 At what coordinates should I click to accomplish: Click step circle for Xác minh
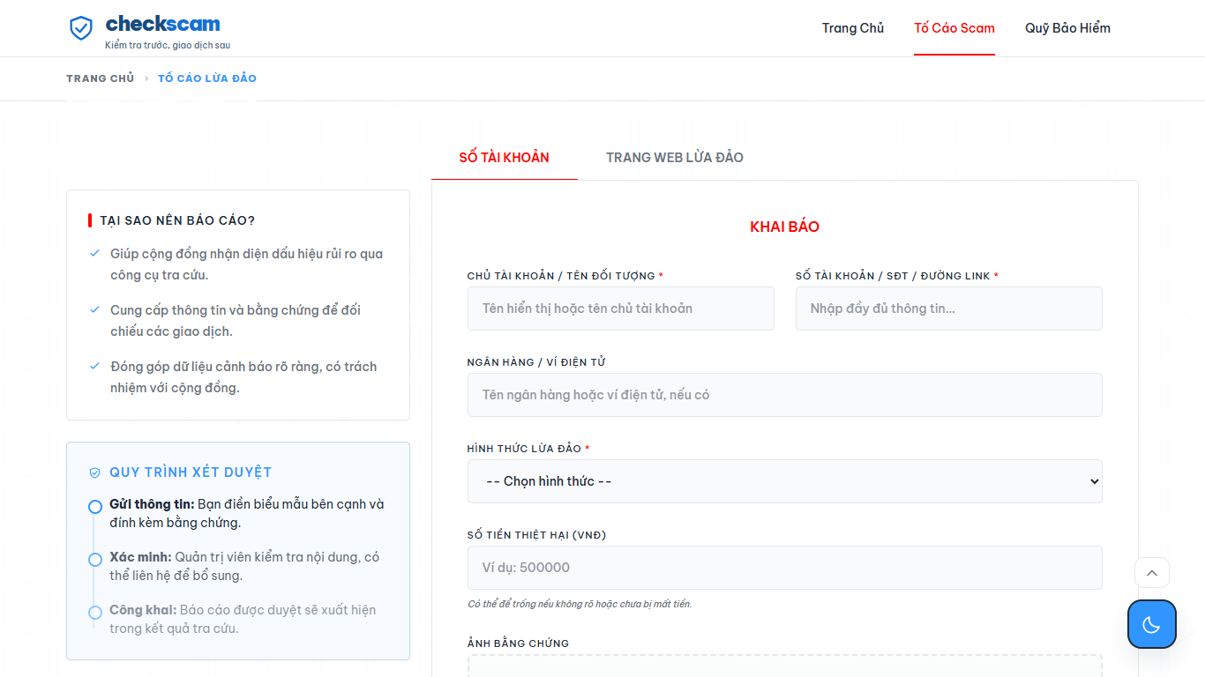tap(95, 560)
